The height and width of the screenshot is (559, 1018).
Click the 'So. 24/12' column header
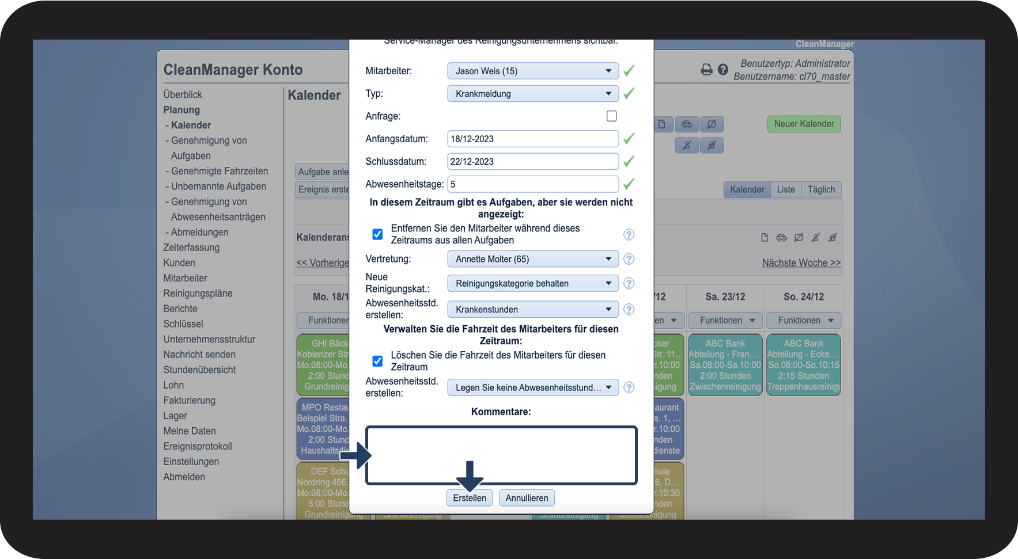[x=804, y=297]
